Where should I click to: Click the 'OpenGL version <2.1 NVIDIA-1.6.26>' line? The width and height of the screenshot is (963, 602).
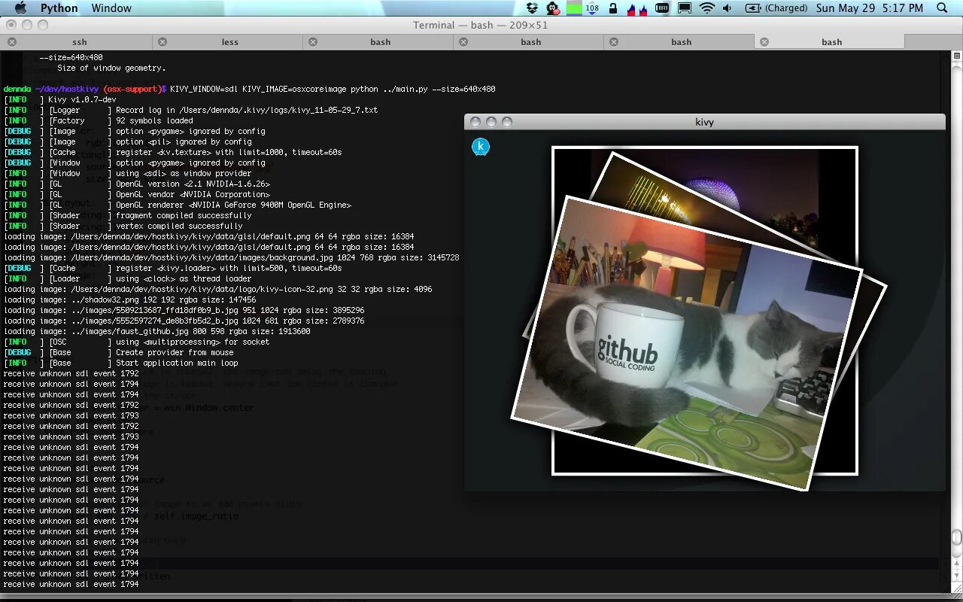tap(137, 184)
